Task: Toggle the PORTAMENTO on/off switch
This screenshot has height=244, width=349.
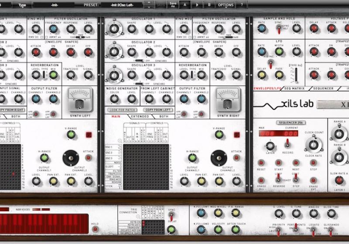Action: click(296, 228)
